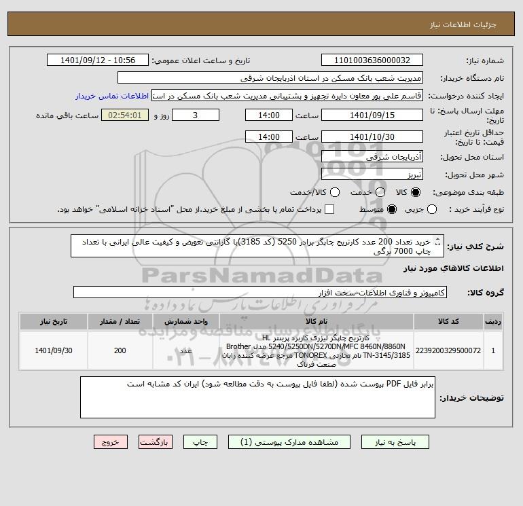Select the خدمت radio button
The height and width of the screenshot is (506, 523).
coord(380,192)
